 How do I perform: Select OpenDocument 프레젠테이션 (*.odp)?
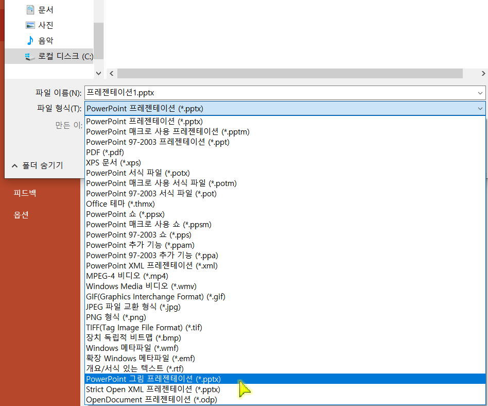click(x=285, y=400)
